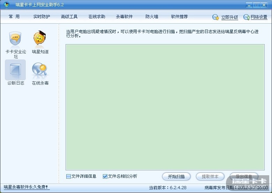This screenshot has height=193, width=272.
Task: Enable the 文件详细信息 checkbox
Action: click(x=68, y=176)
